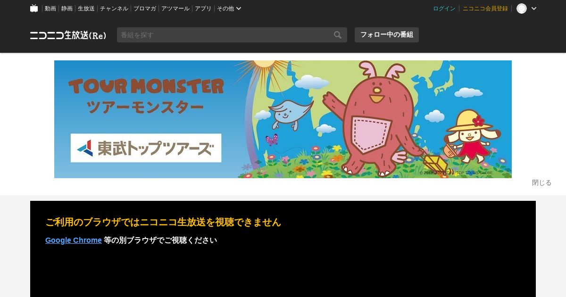Open the チャンネル menu link
Screen dimensions: 566x297
point(114,8)
